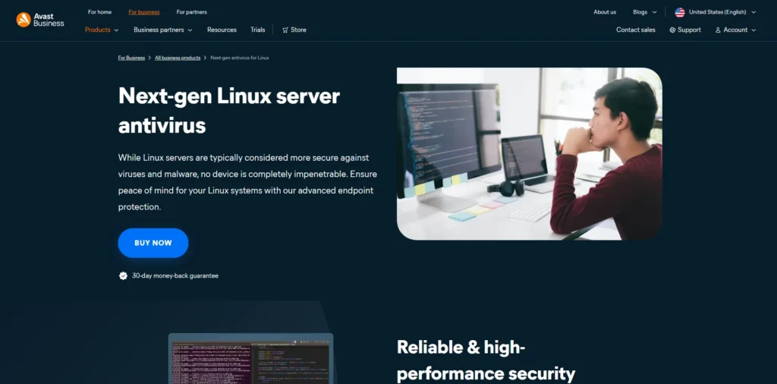Click the Reliable & high-performance security heading
Image resolution: width=777 pixels, height=384 pixels.
(486, 360)
